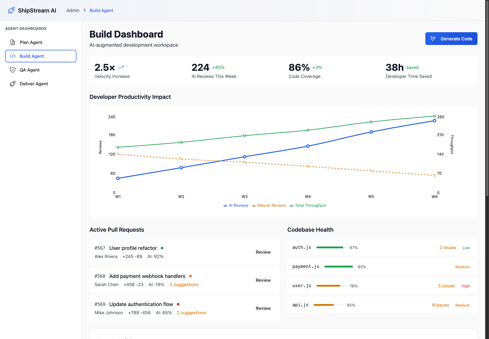Click the Build Agent code icon
The height and width of the screenshot is (339, 489).
[x=13, y=56]
